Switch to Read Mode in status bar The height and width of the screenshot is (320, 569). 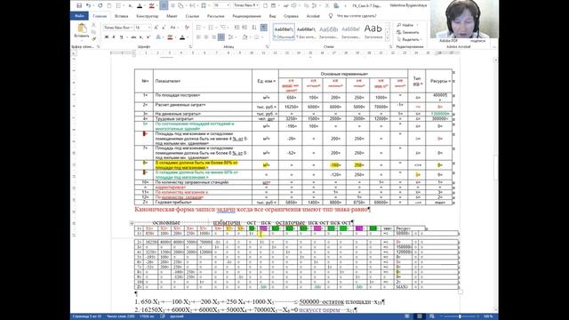tap(407, 316)
